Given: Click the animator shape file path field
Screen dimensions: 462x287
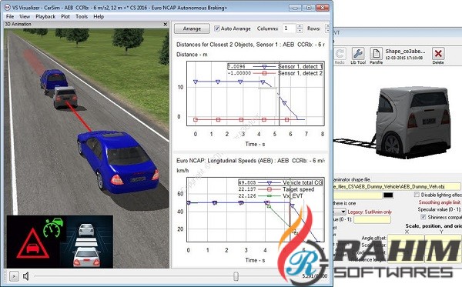Looking at the screenshot, I should (x=397, y=187).
